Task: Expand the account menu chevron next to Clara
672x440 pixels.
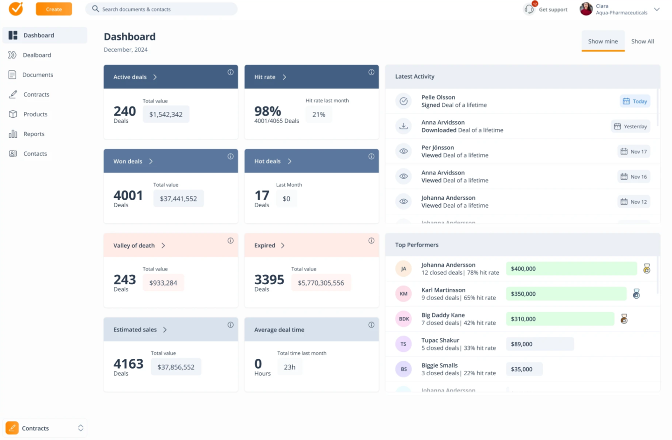Action: tap(657, 9)
